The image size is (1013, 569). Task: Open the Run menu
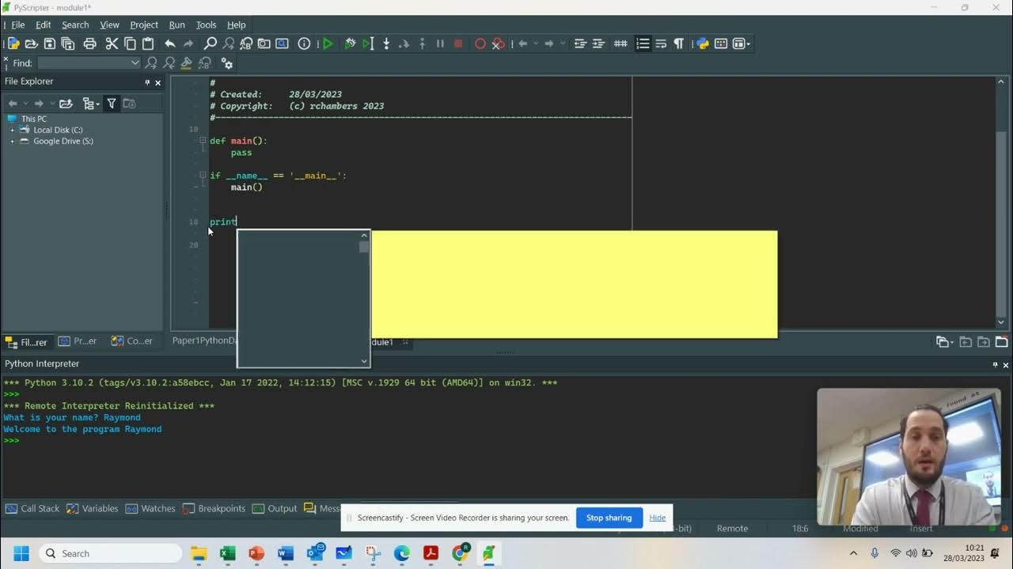(x=177, y=24)
